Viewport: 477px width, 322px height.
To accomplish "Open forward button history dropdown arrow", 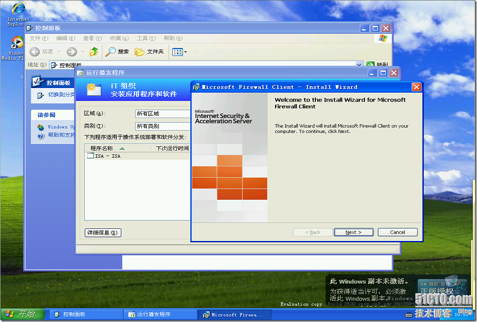I will (x=82, y=52).
